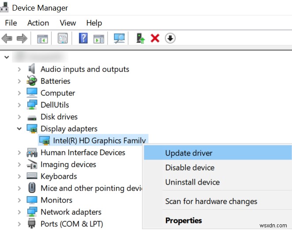Click the Computer monitor icon

32,93
